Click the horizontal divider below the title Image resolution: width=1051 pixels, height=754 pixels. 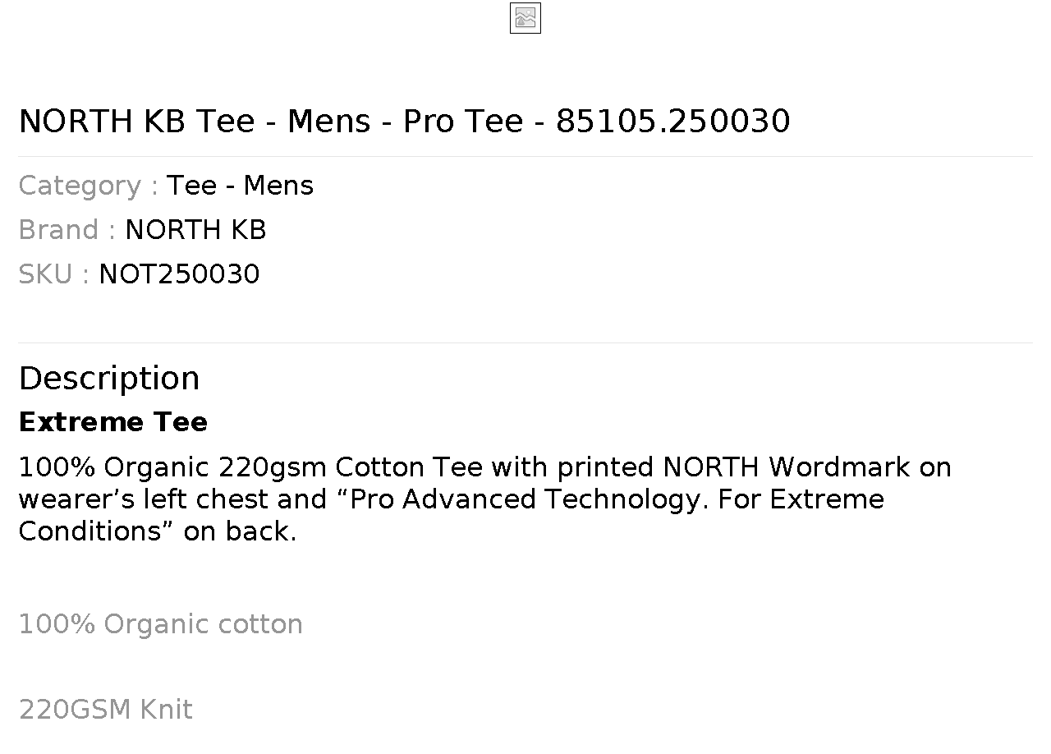(525, 156)
